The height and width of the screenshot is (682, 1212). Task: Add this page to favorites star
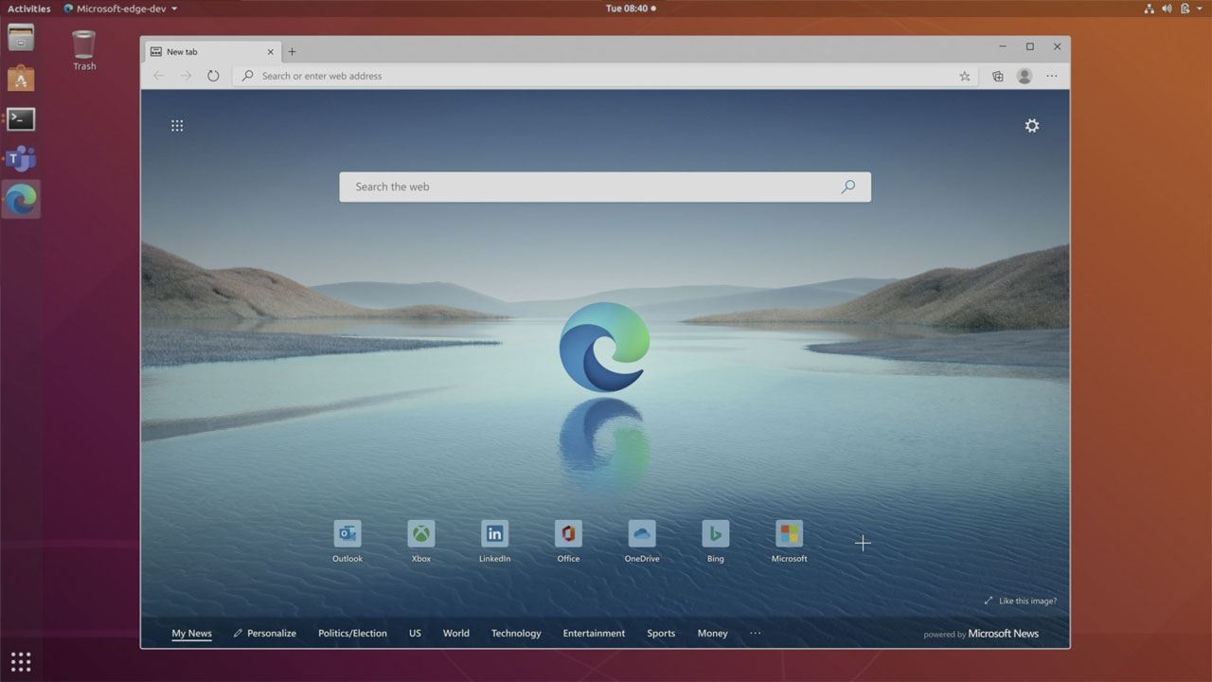pyautogui.click(x=965, y=77)
